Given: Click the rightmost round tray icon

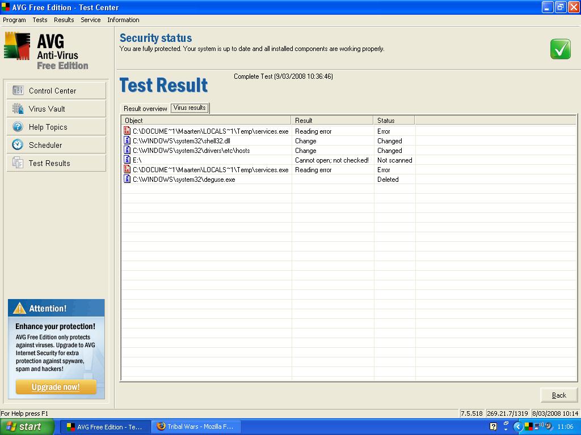Looking at the screenshot, I should coord(549,426).
